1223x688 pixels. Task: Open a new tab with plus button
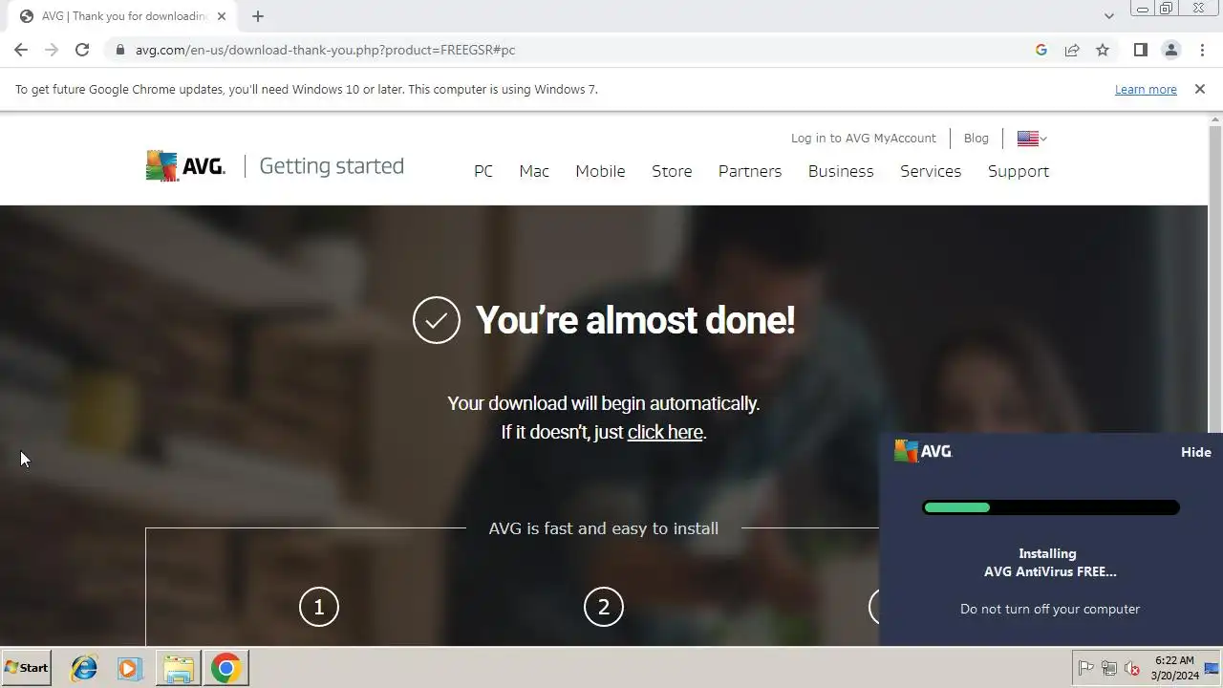258,16
